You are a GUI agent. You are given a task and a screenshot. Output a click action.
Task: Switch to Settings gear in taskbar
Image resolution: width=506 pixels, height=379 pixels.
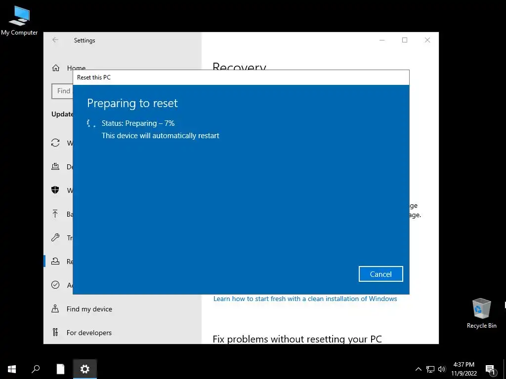[85, 369]
